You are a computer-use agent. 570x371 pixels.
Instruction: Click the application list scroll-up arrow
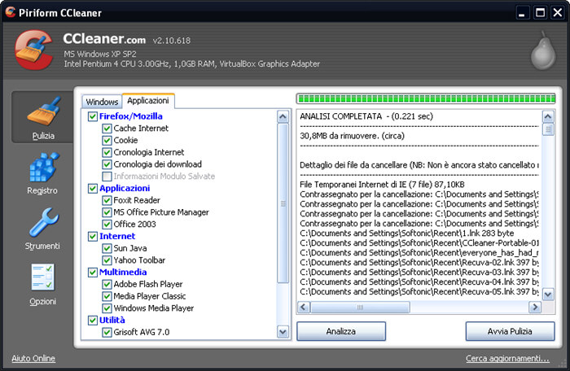(x=283, y=116)
